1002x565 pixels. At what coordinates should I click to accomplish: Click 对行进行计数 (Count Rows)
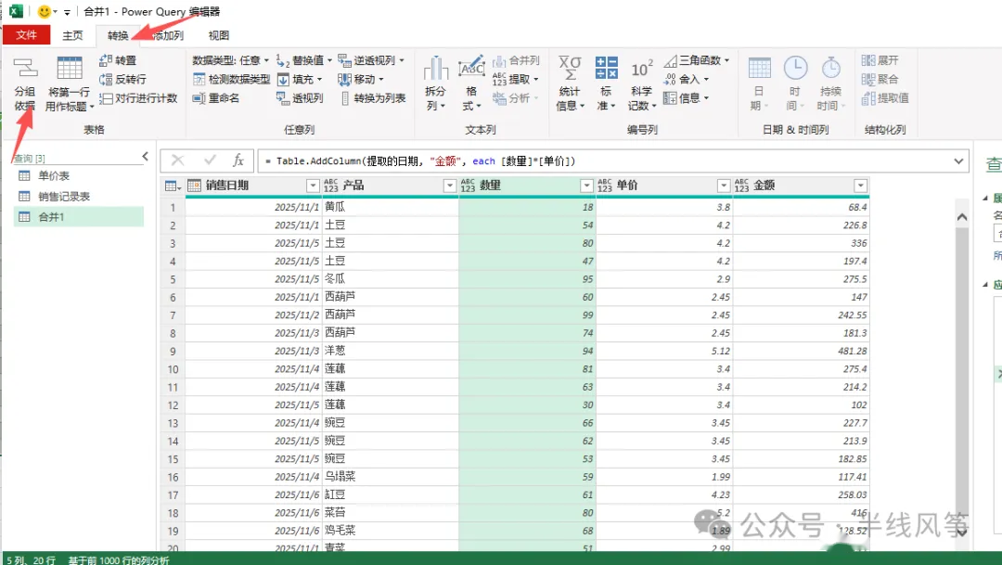click(x=138, y=98)
